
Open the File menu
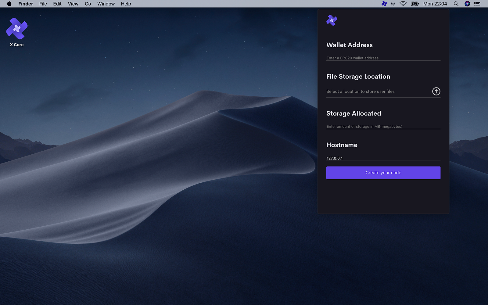tap(43, 4)
